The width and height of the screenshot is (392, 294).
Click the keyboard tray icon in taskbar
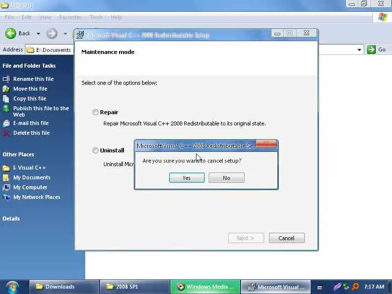point(319,288)
